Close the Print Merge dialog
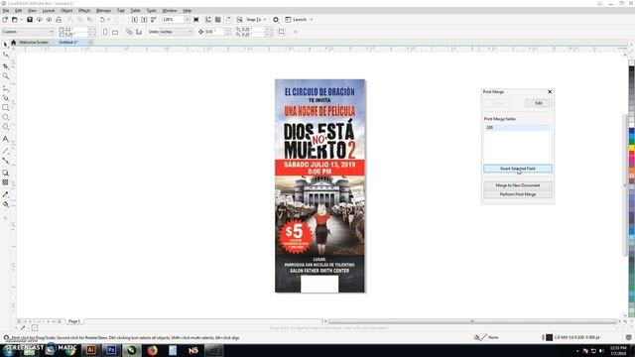Image resolution: width=635 pixels, height=357 pixels. coord(550,92)
